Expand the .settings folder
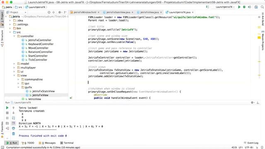This screenshot has height=149, width=265. 10,24
